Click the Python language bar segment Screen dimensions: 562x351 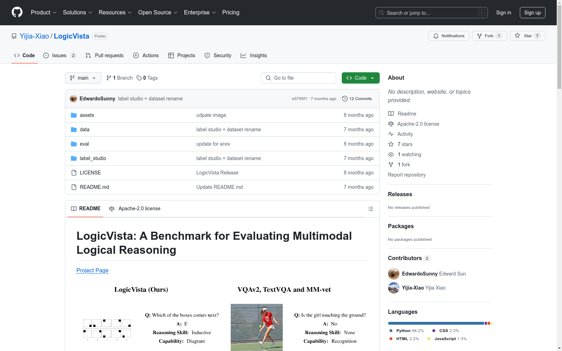(436, 323)
